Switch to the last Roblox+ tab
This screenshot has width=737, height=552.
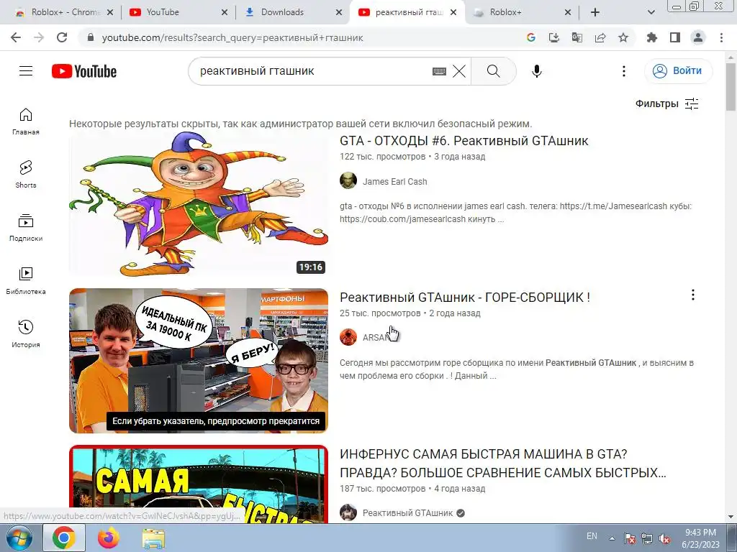[x=522, y=12]
